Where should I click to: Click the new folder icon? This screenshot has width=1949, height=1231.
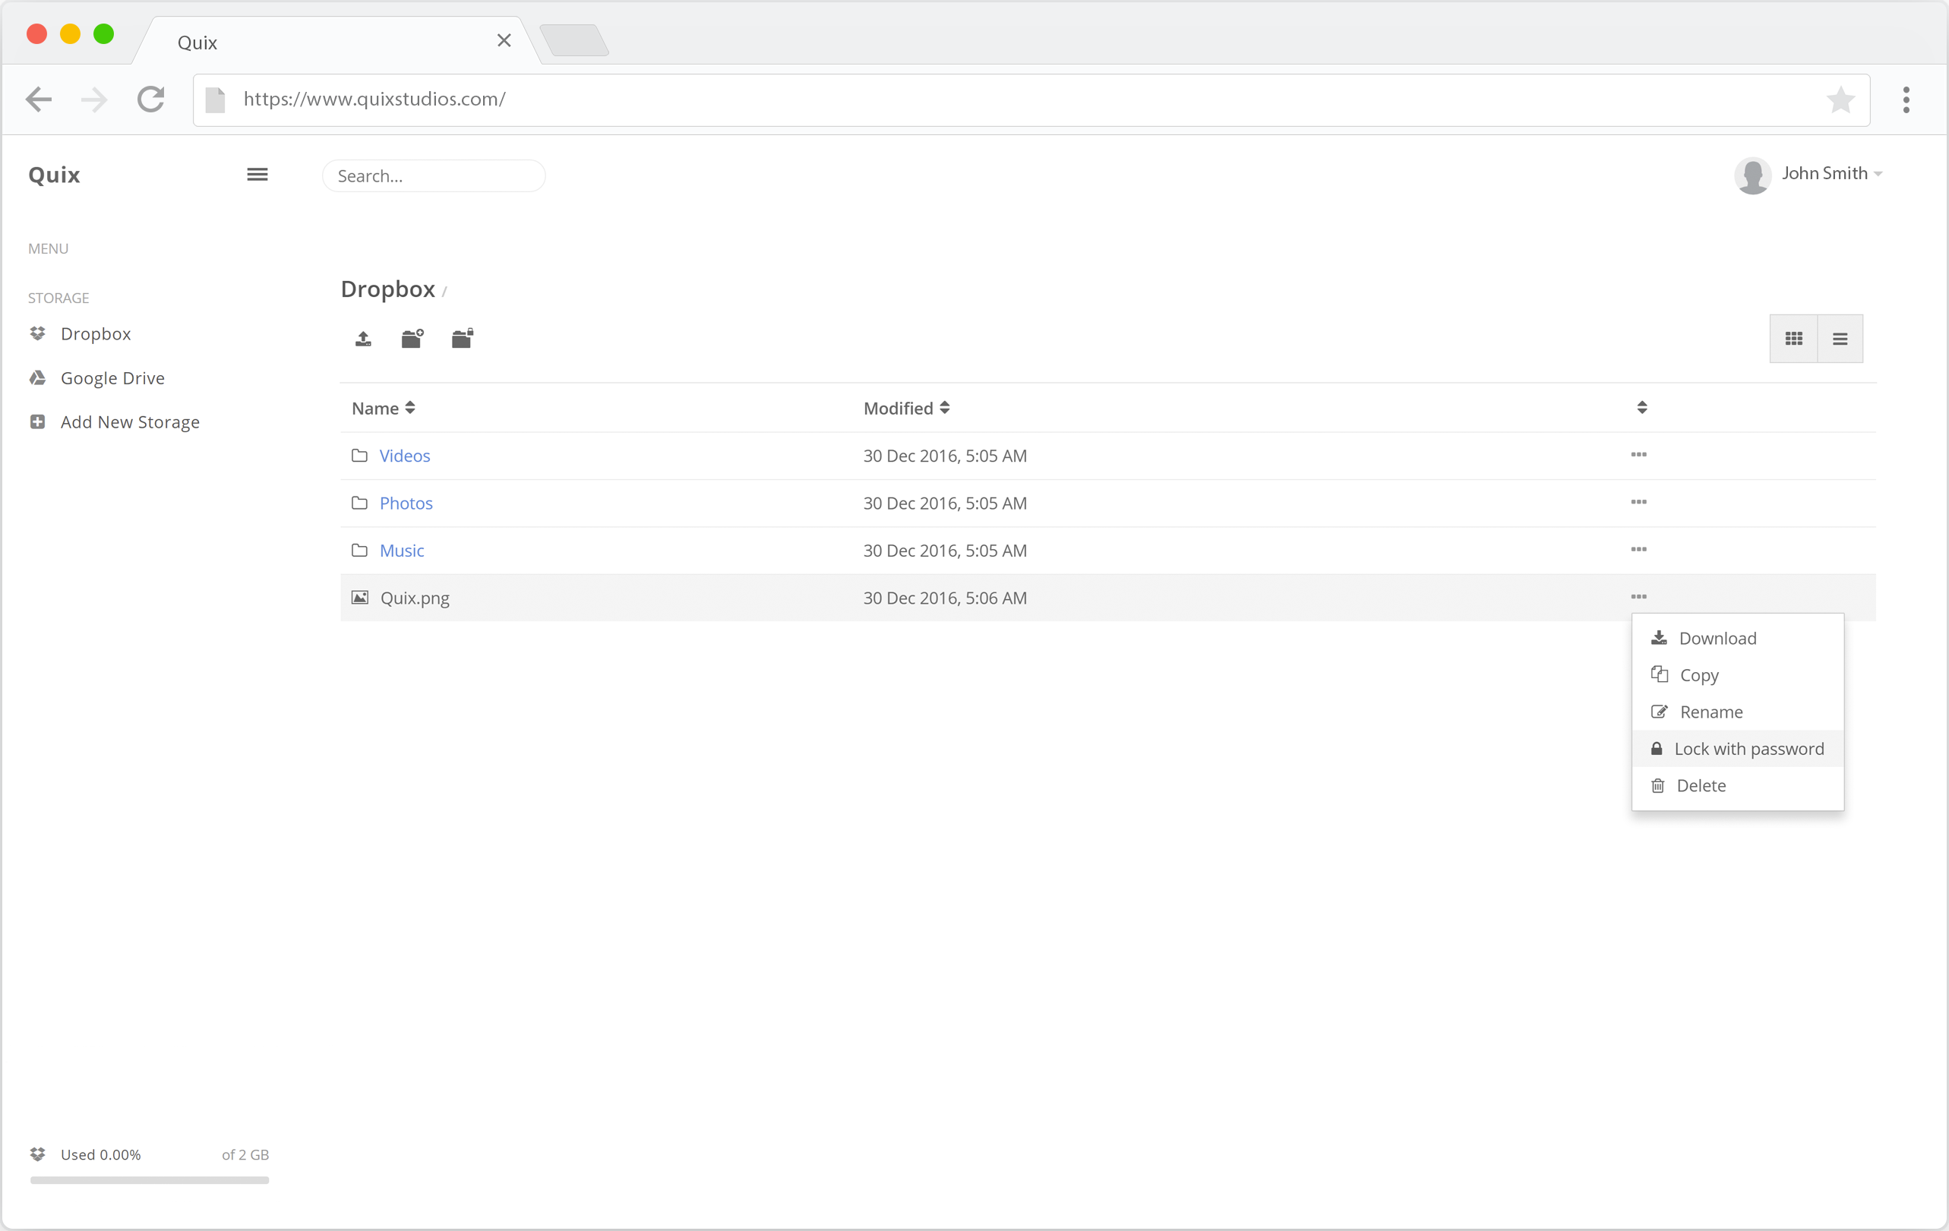(412, 338)
